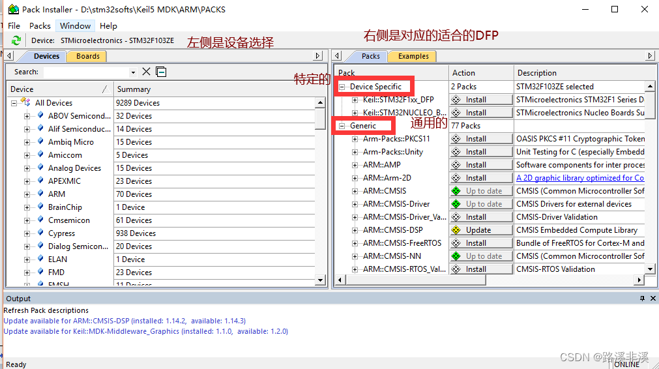Click the collapse all tree icon beside search
Image resolution: width=659 pixels, height=369 pixels.
[161, 72]
